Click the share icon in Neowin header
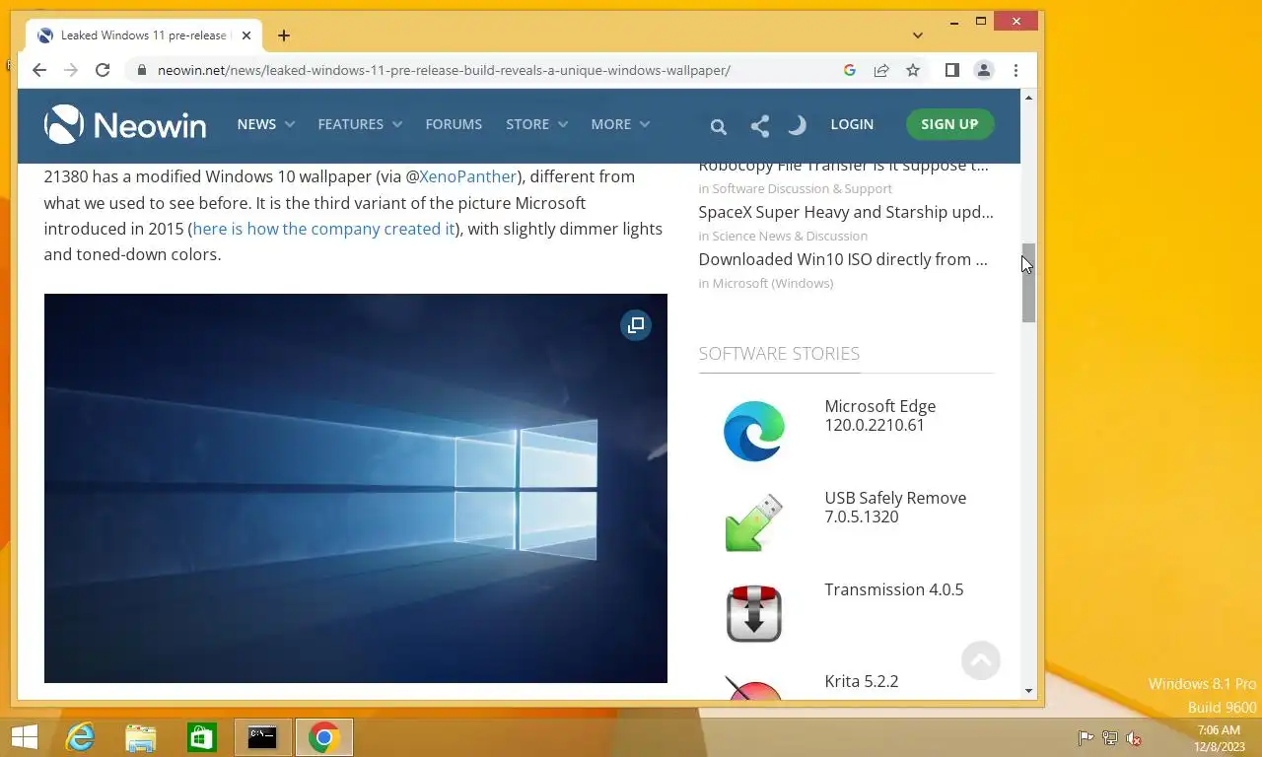The height and width of the screenshot is (757, 1262). pos(759,125)
